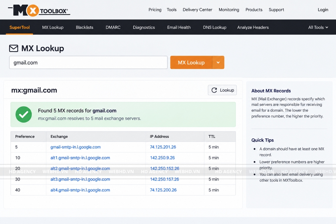Viewport: 336px width, 224px height.
Task: Click the Lookup refresh button
Action: coord(222,90)
